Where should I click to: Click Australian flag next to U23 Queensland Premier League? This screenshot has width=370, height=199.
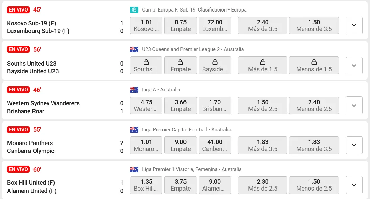(134, 49)
